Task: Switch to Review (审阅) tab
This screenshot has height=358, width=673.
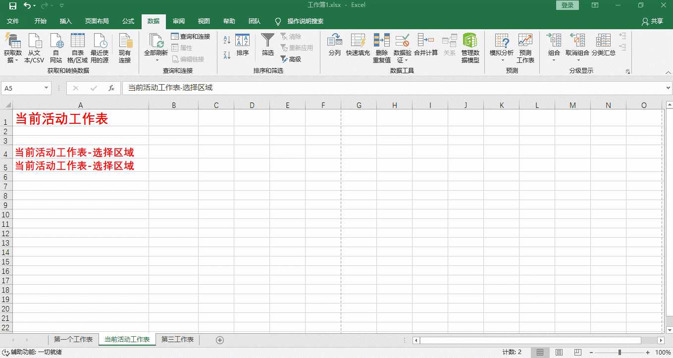Action: (x=179, y=21)
